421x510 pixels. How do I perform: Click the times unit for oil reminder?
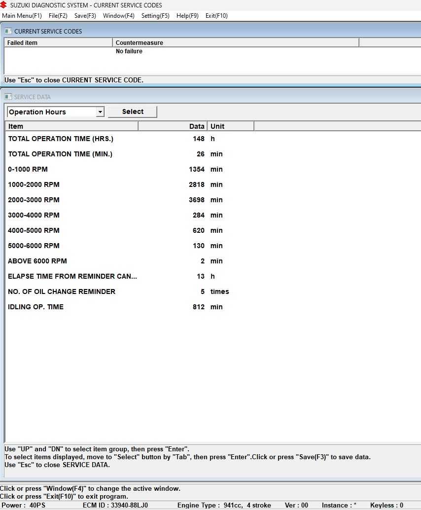[x=219, y=292]
